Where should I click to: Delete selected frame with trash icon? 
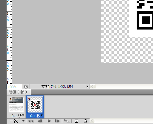85,121
